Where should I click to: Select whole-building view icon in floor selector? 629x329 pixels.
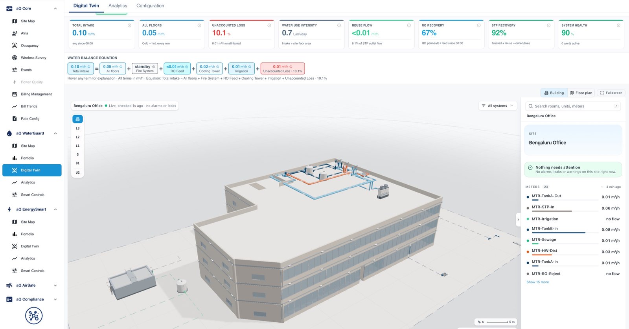pyautogui.click(x=77, y=119)
